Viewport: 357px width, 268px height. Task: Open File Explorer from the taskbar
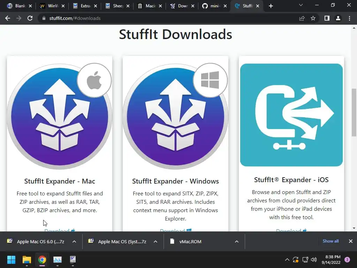pyautogui.click(x=26, y=260)
